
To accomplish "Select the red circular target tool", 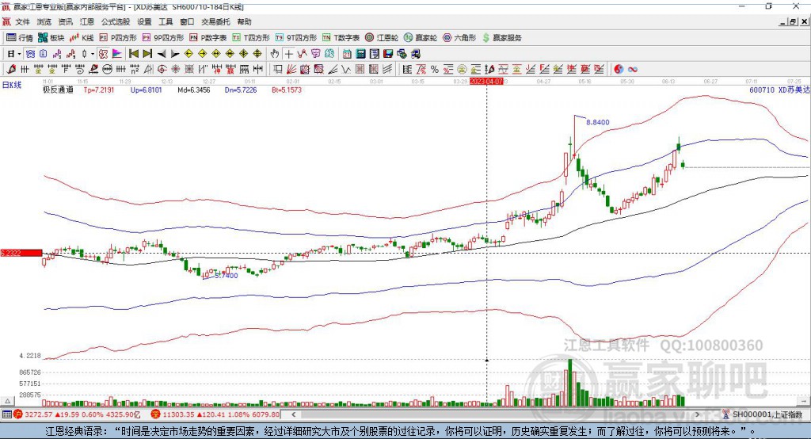I will (162, 69).
